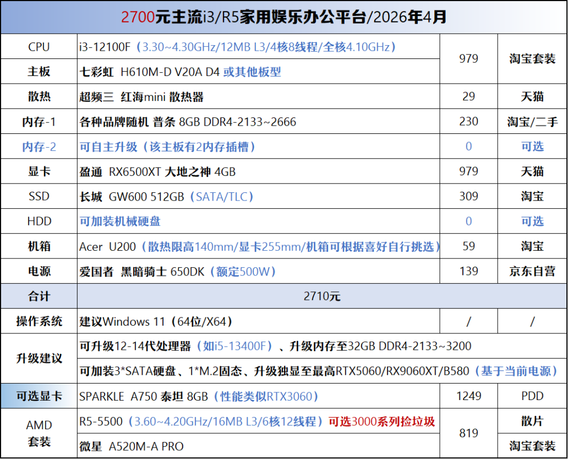Click the price 29 cell
The height and width of the screenshot is (459, 568).
469,96
